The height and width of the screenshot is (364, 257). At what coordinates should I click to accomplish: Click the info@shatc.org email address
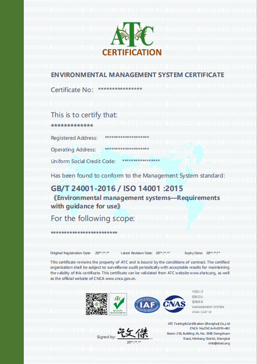219,343
